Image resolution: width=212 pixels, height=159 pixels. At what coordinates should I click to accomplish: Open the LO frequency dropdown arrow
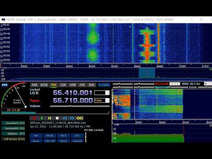point(108,93)
